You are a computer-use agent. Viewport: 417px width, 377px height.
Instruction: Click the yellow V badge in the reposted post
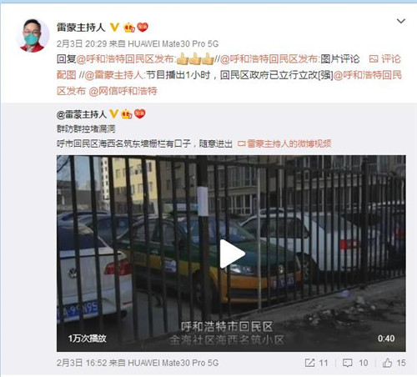[x=113, y=114]
